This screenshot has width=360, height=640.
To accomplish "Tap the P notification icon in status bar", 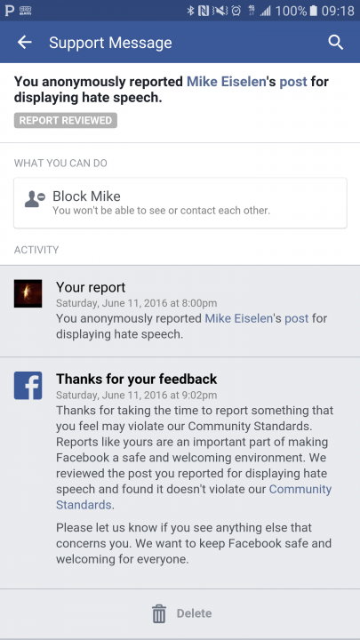I will (x=9, y=11).
